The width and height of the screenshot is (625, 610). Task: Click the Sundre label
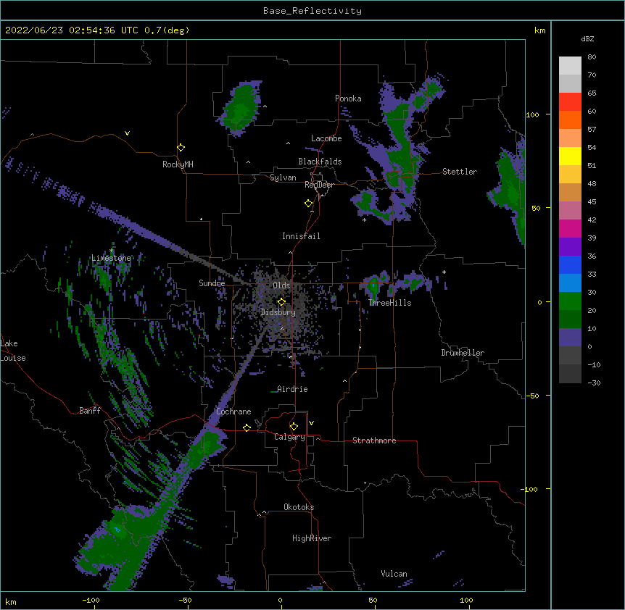coord(212,283)
